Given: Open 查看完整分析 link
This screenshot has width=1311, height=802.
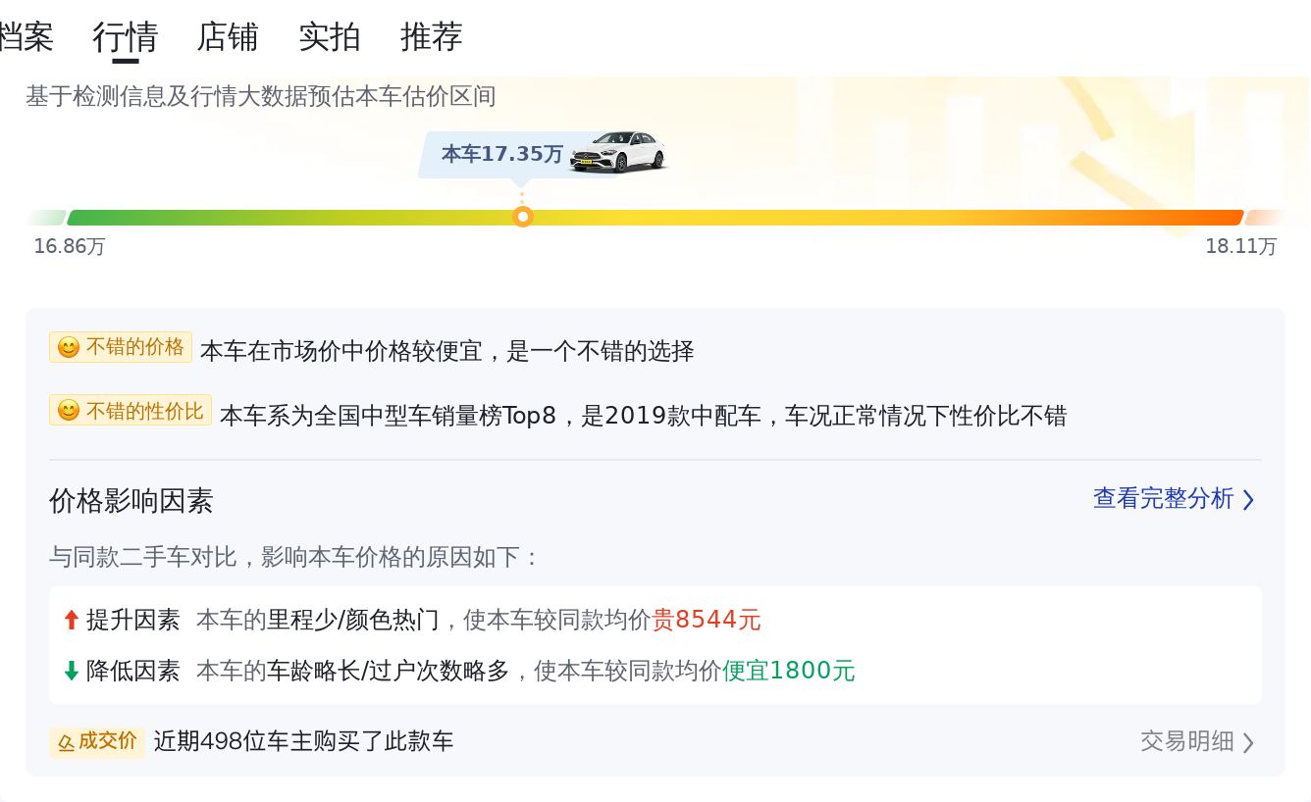Looking at the screenshot, I should [x=1163, y=499].
